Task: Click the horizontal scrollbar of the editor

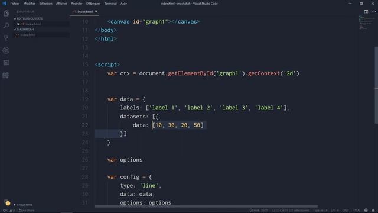Action: pos(206,206)
